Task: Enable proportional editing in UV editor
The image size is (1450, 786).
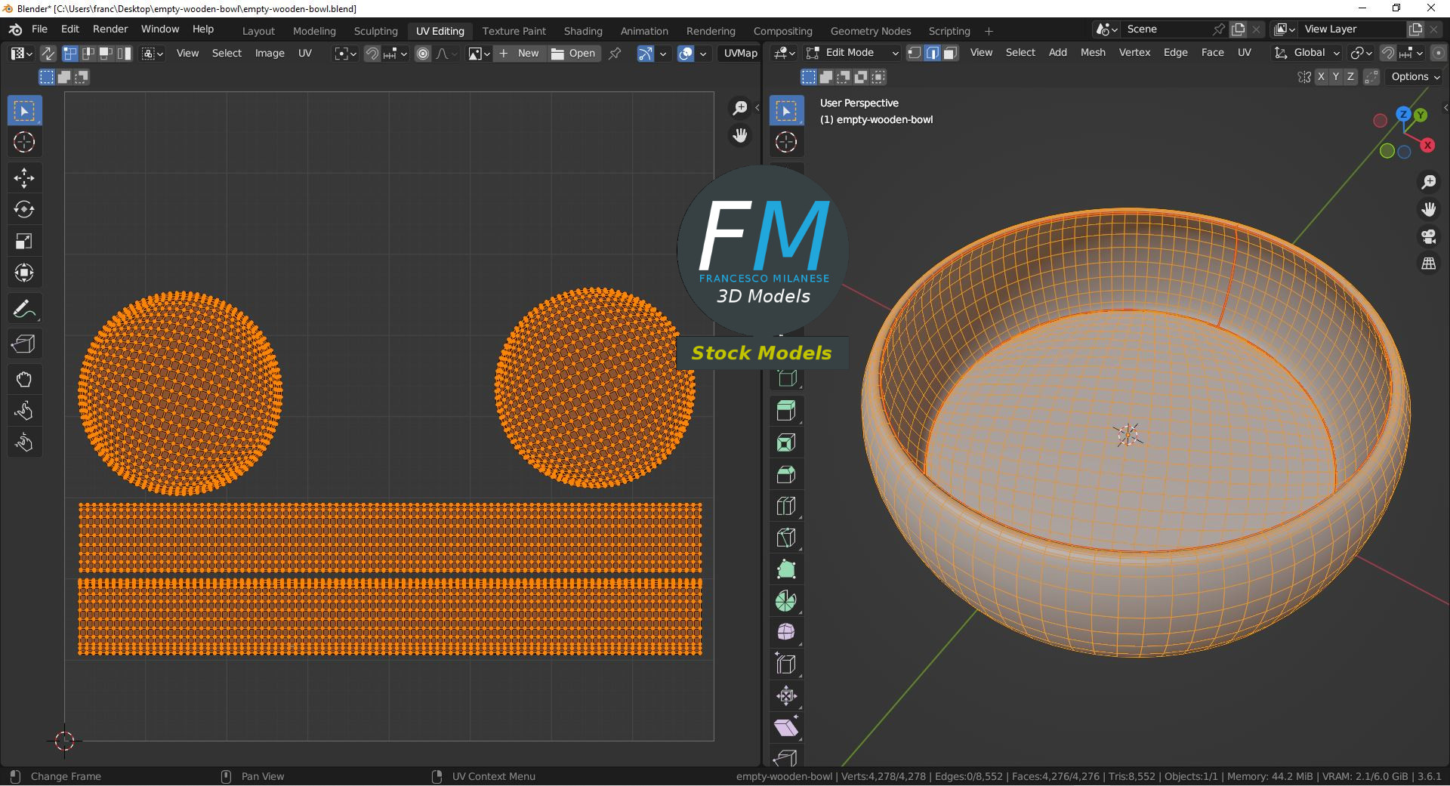Action: pyautogui.click(x=423, y=53)
